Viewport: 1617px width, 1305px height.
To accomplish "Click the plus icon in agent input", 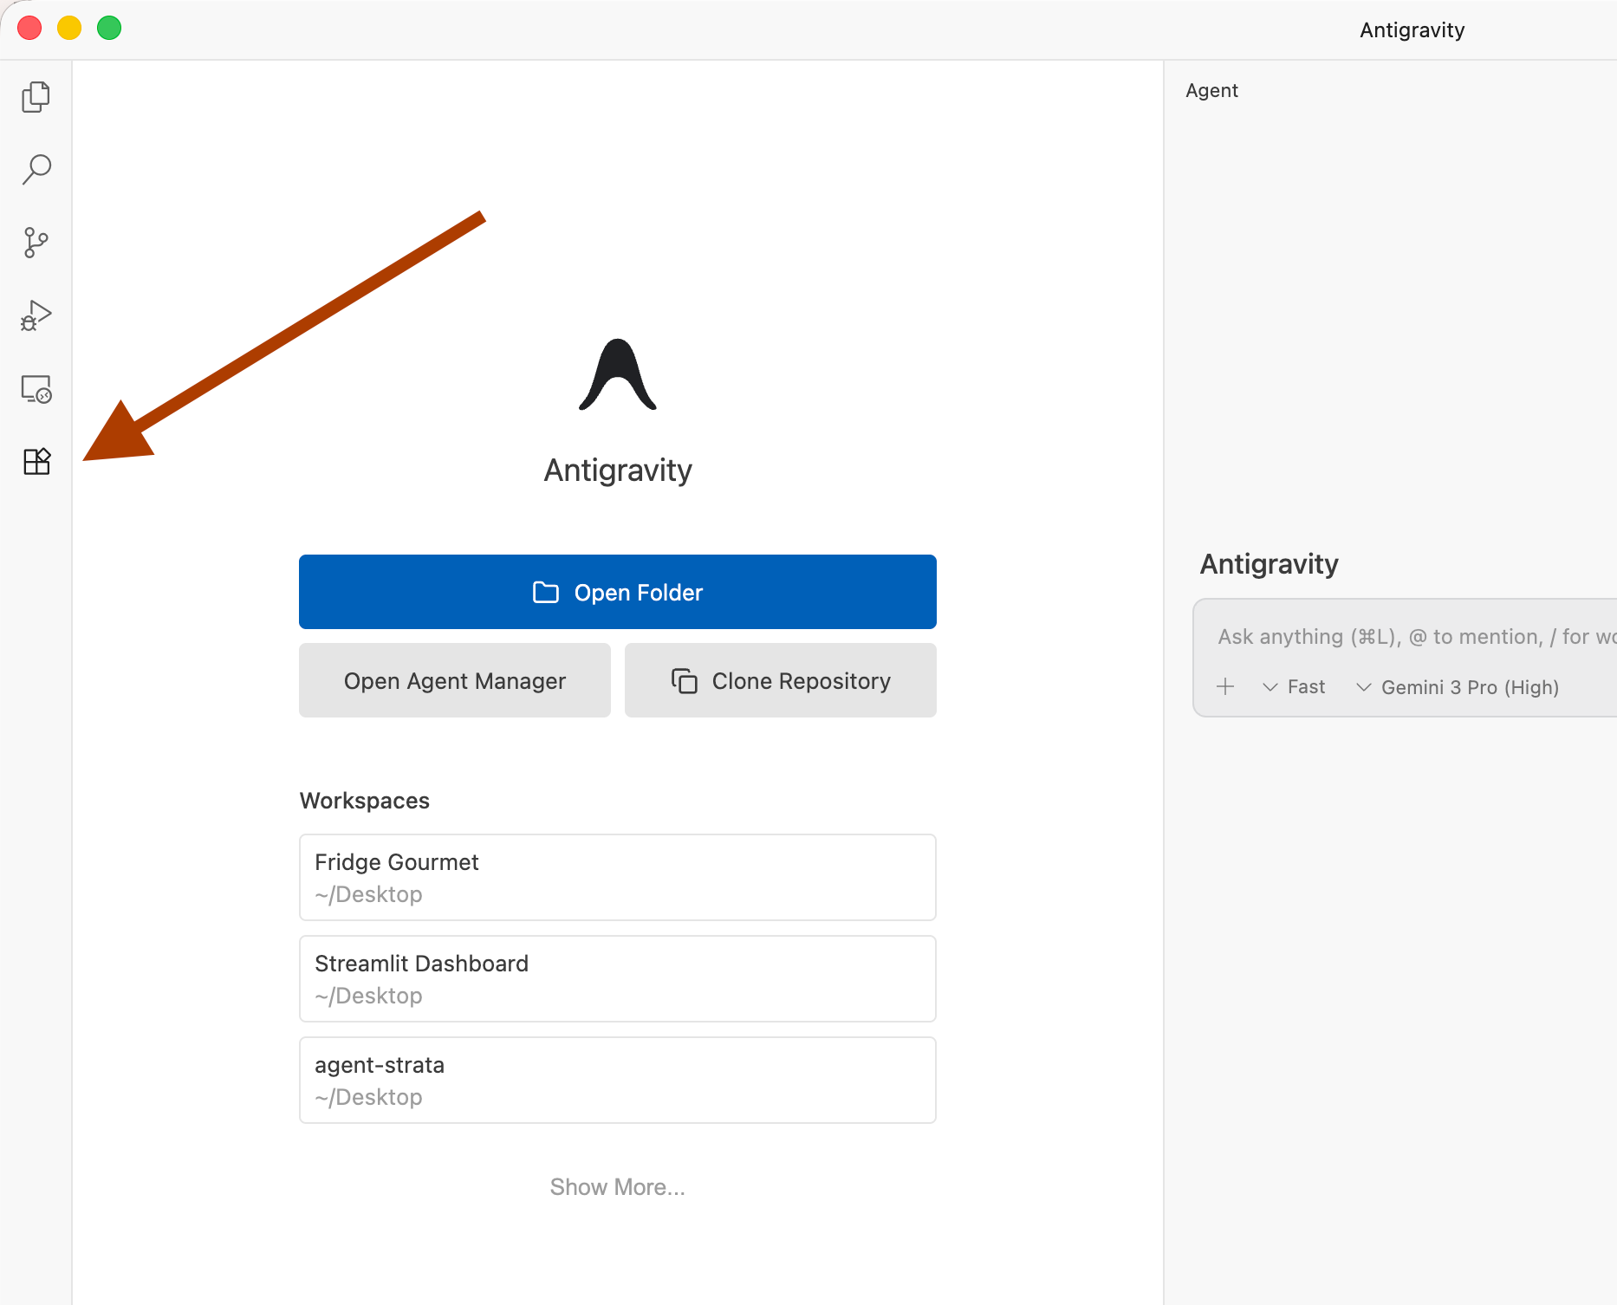I will tap(1225, 687).
